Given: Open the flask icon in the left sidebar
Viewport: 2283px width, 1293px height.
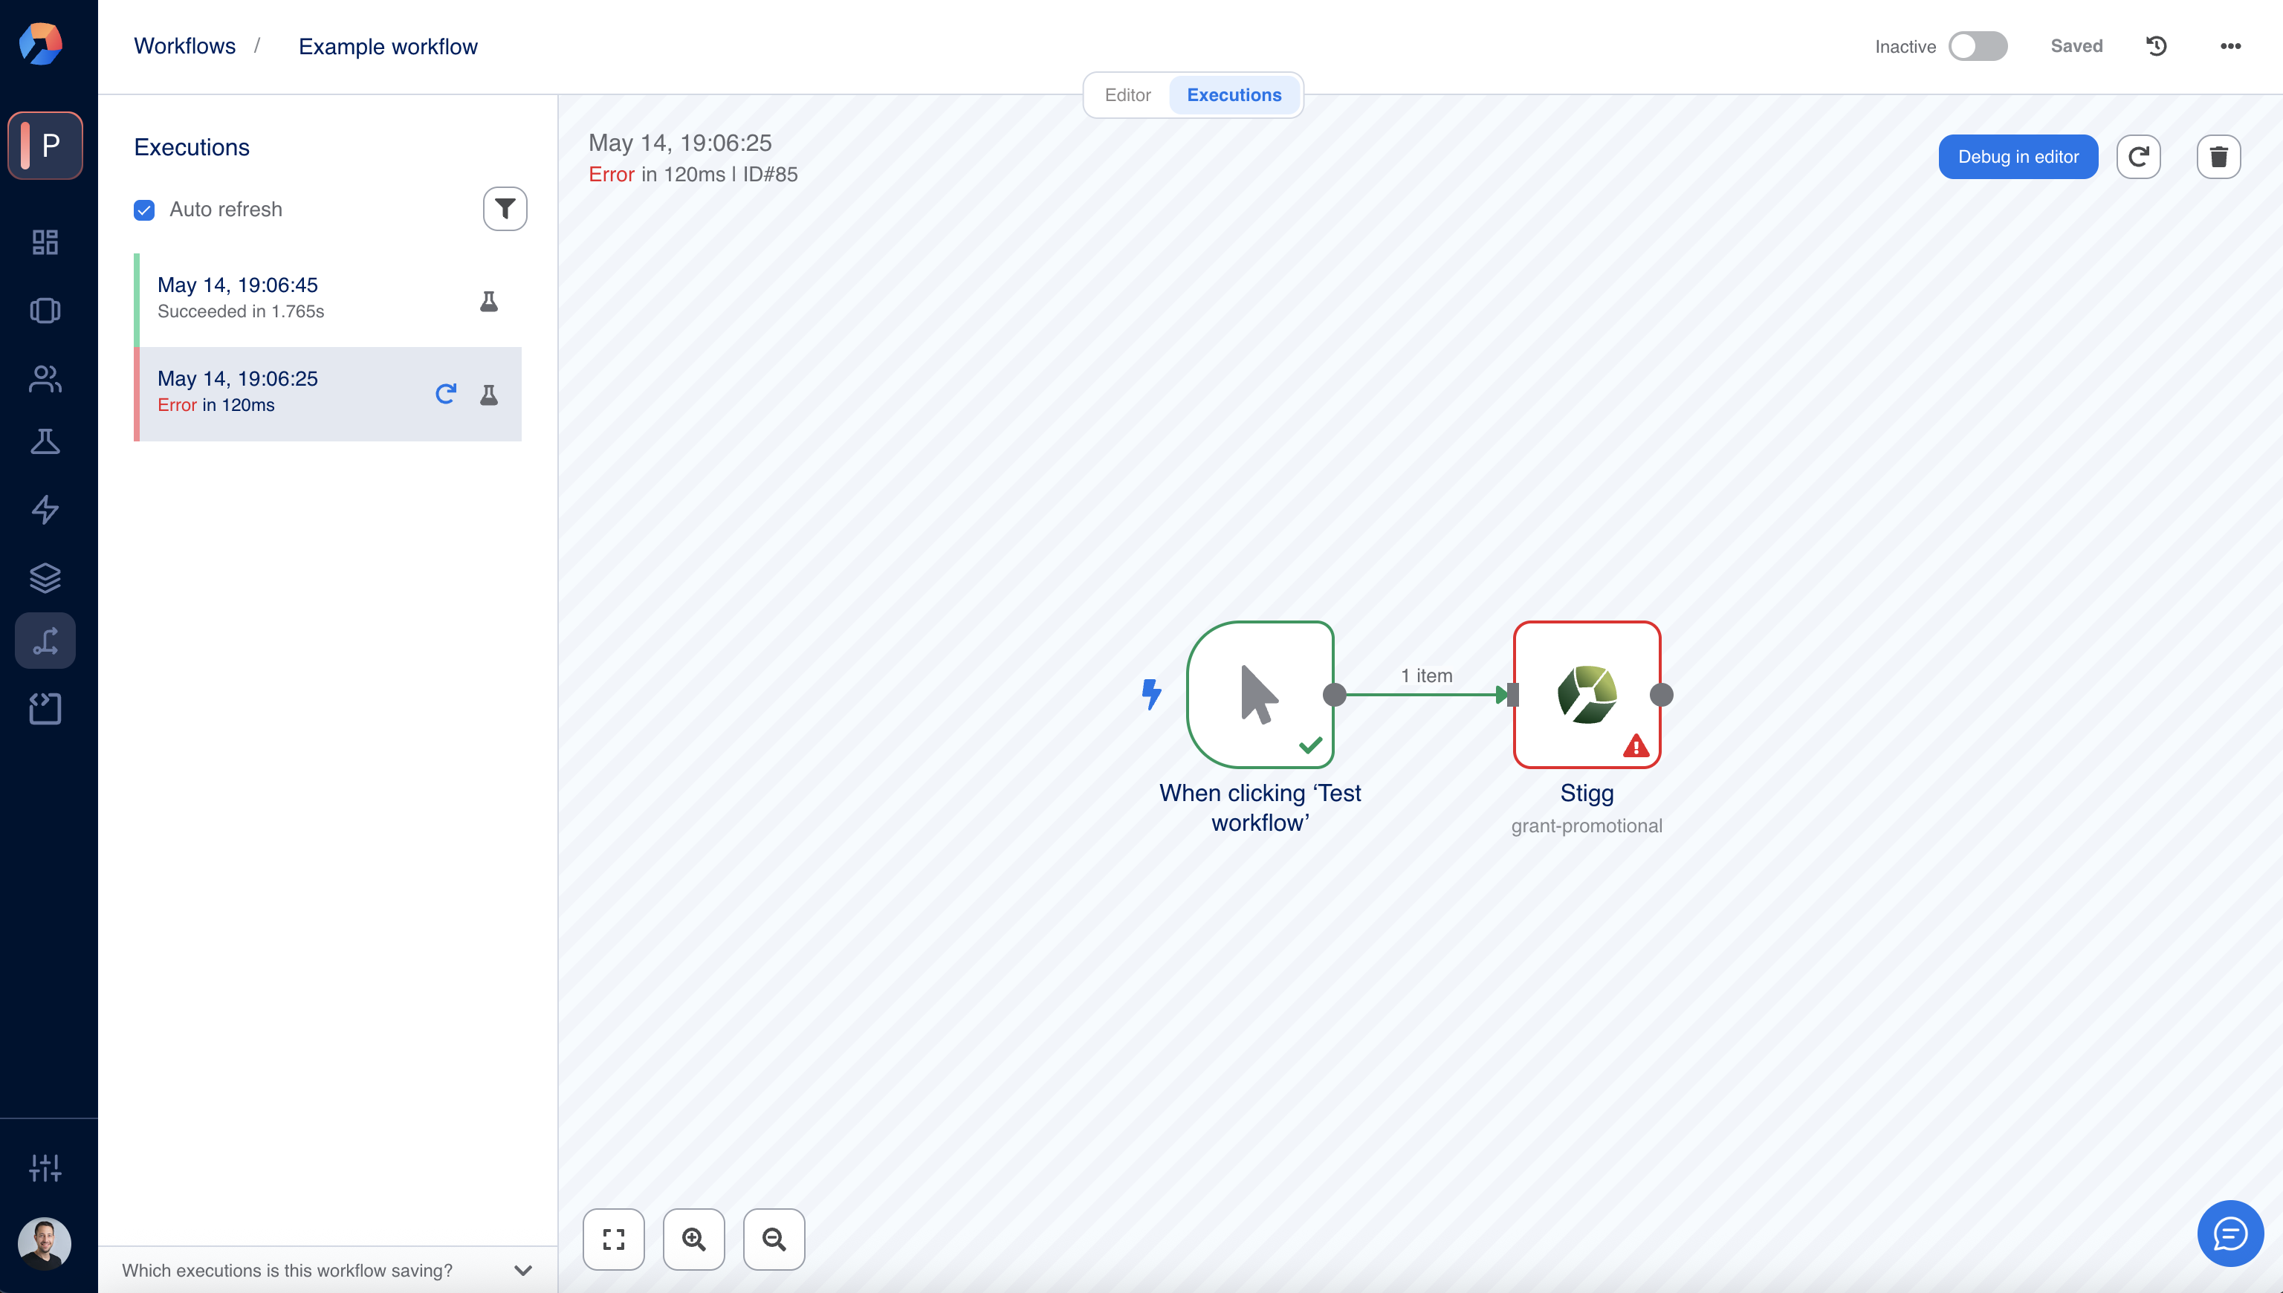Looking at the screenshot, I should click(x=45, y=441).
